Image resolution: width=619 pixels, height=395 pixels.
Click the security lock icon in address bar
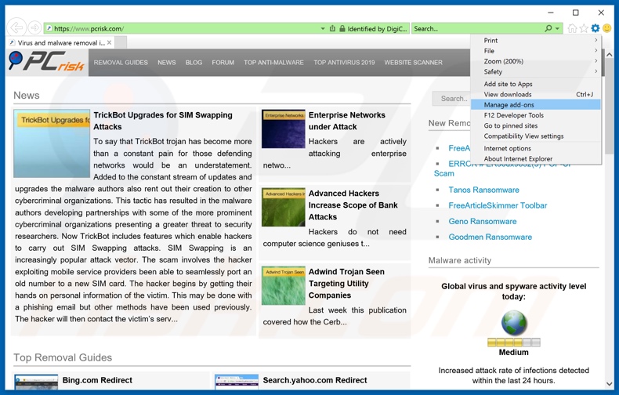coord(342,28)
